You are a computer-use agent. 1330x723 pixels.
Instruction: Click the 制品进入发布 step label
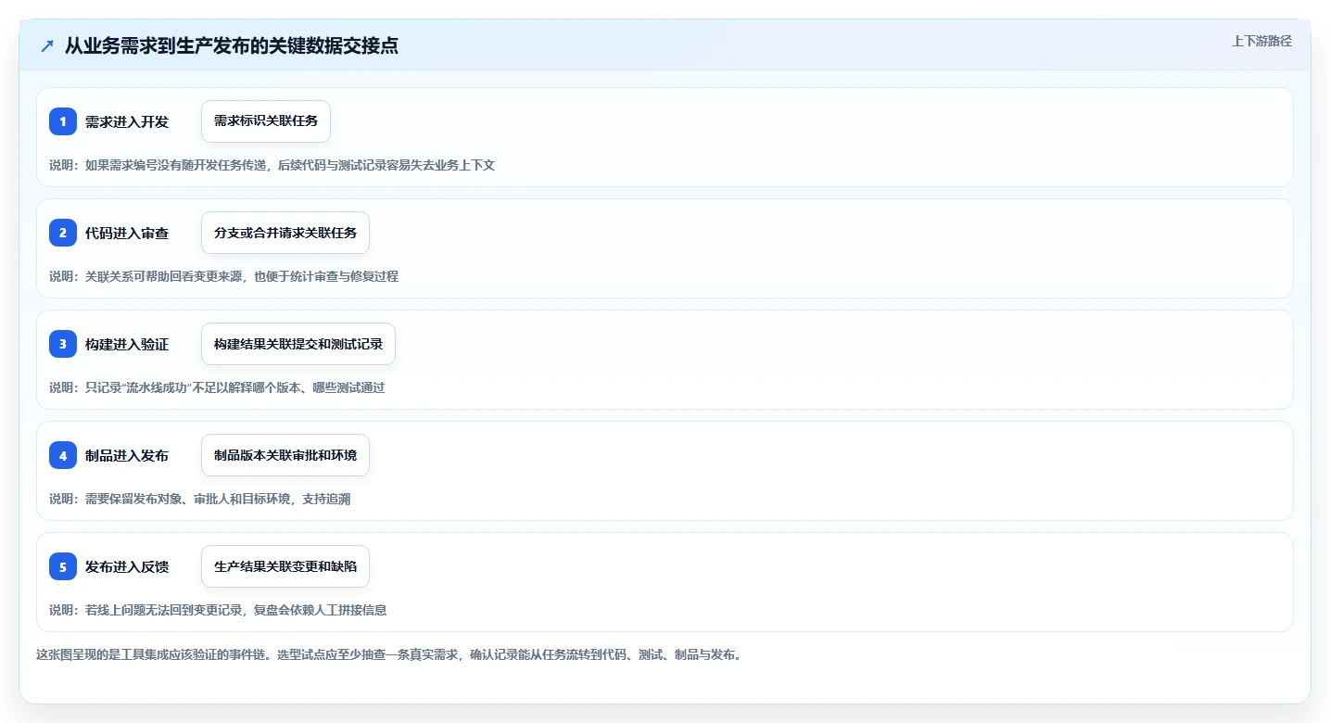coord(127,455)
